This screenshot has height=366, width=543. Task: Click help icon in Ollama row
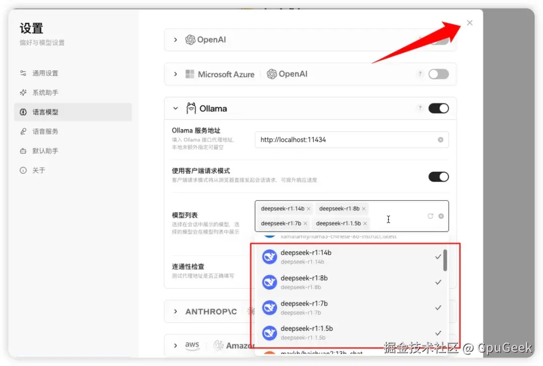click(420, 108)
